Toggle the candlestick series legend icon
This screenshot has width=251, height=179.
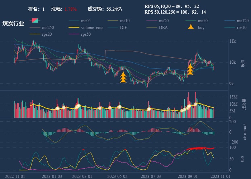(35, 20)
